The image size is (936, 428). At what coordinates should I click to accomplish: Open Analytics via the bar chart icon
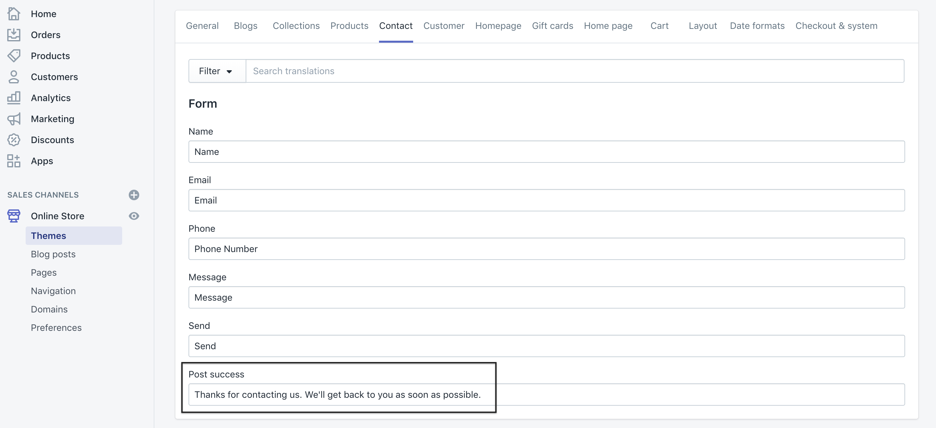(14, 98)
